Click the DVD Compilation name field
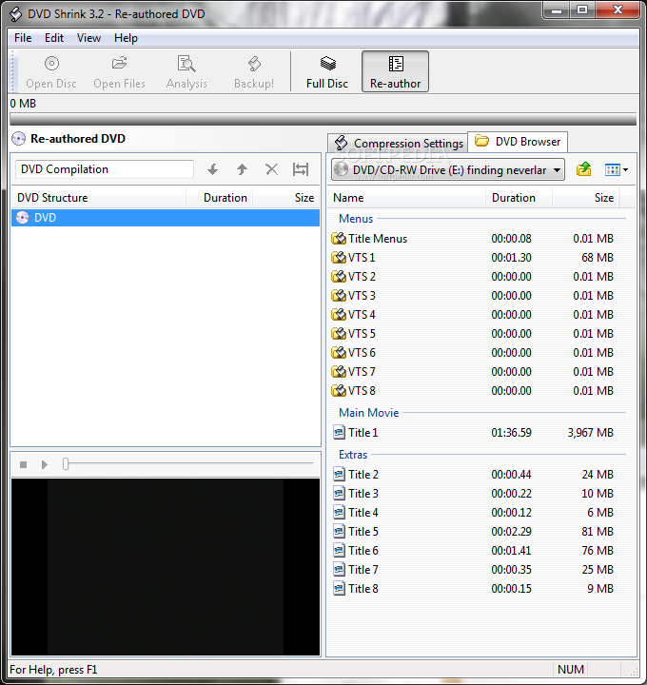The width and height of the screenshot is (647, 685). tap(105, 169)
